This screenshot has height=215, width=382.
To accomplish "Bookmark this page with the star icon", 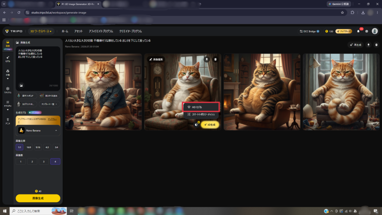I will coord(342,12).
